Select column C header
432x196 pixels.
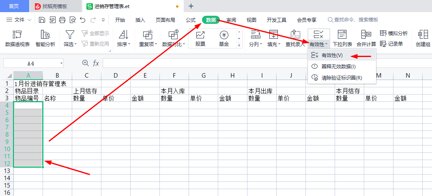86,76
